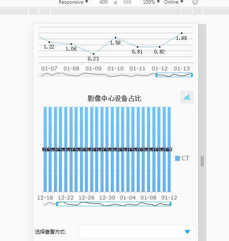Click the rotate device icon

point(195,2)
